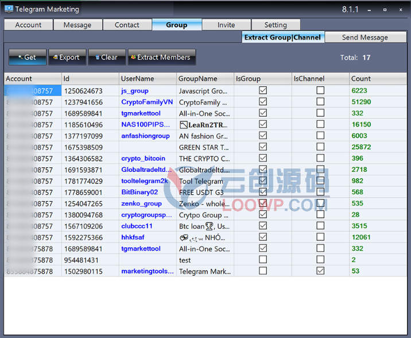411x338 pixels.
Task: Click count value 51290
Action: [361, 102]
